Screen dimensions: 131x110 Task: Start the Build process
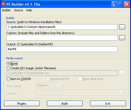tap(65, 104)
